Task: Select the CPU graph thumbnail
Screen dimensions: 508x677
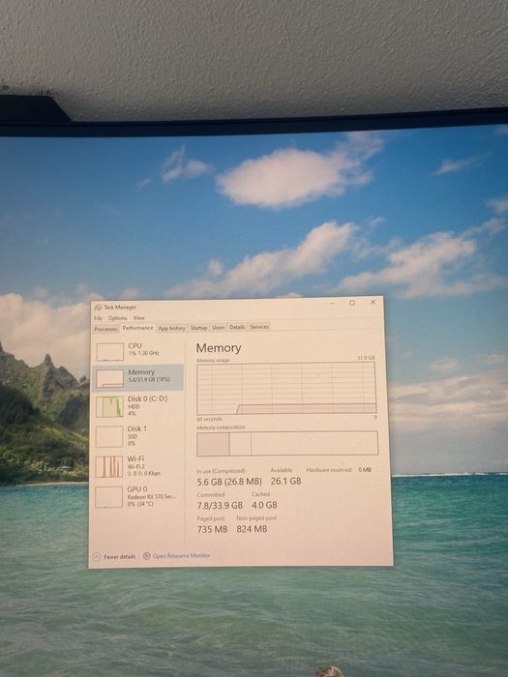Action: click(109, 352)
